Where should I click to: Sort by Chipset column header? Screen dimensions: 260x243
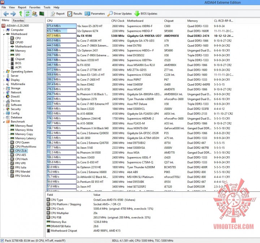(x=174, y=21)
